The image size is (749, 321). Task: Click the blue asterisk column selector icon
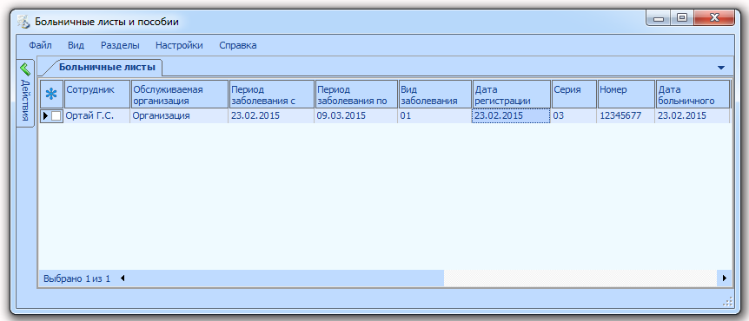point(51,94)
